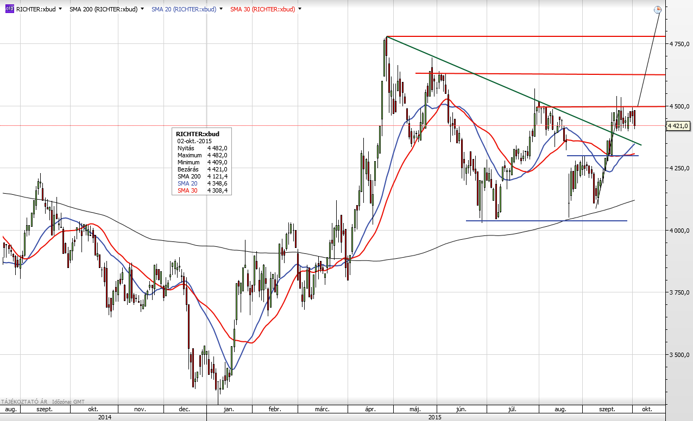The width and height of the screenshot is (693, 421).
Task: Click the Minimum value 4 409,0
Action: pyautogui.click(x=216, y=162)
